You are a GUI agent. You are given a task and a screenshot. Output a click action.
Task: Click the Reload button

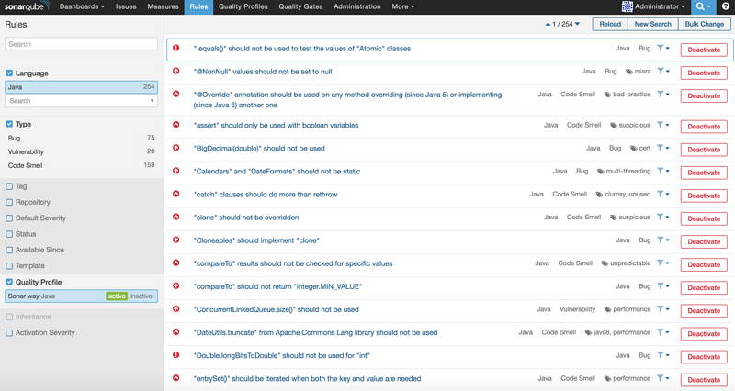(610, 24)
